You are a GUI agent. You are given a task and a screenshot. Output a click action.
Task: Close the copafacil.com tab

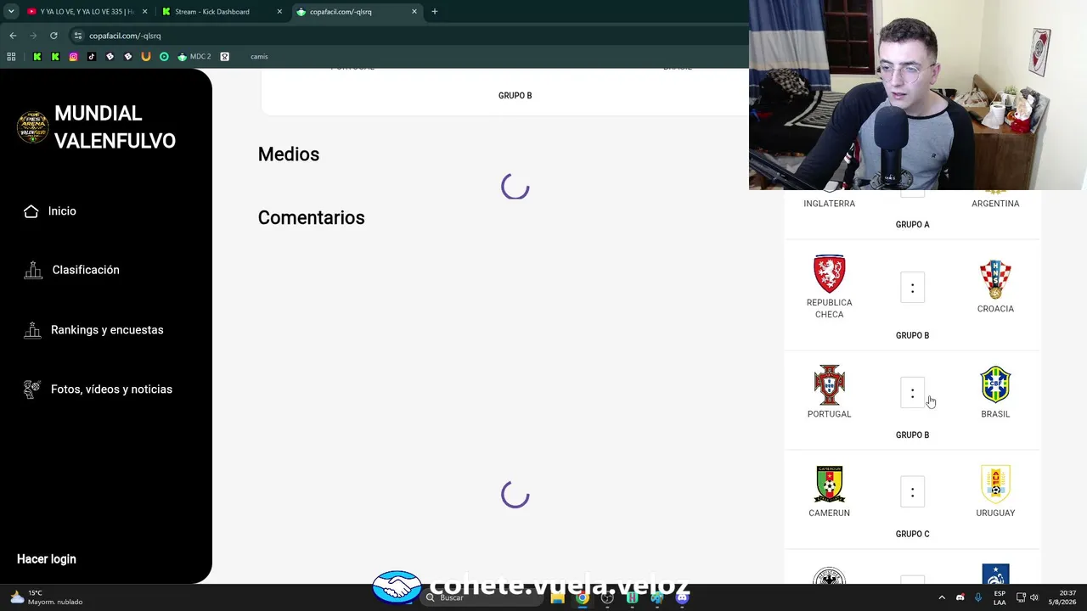click(414, 12)
